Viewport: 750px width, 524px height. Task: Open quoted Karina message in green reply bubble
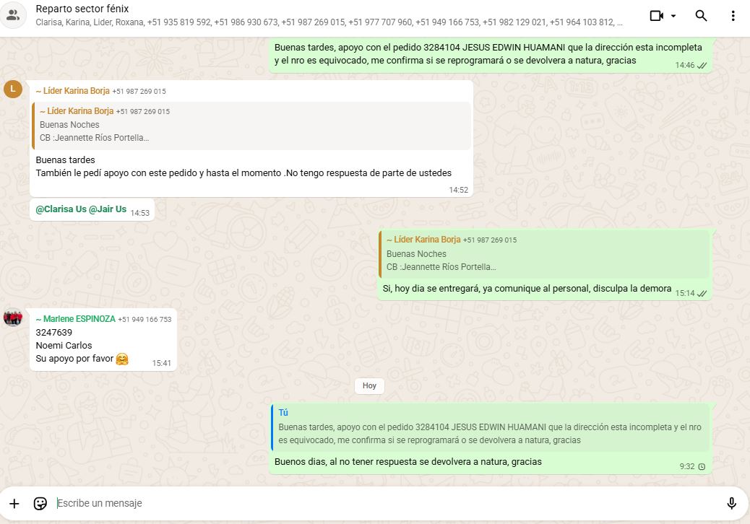(x=544, y=254)
